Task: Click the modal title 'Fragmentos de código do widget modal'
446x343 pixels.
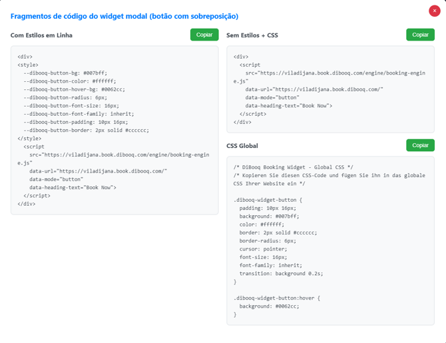Action: coord(79,16)
